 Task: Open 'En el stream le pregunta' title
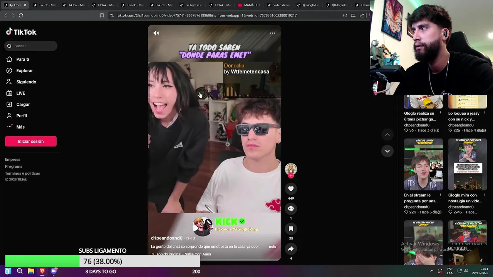coord(421,198)
